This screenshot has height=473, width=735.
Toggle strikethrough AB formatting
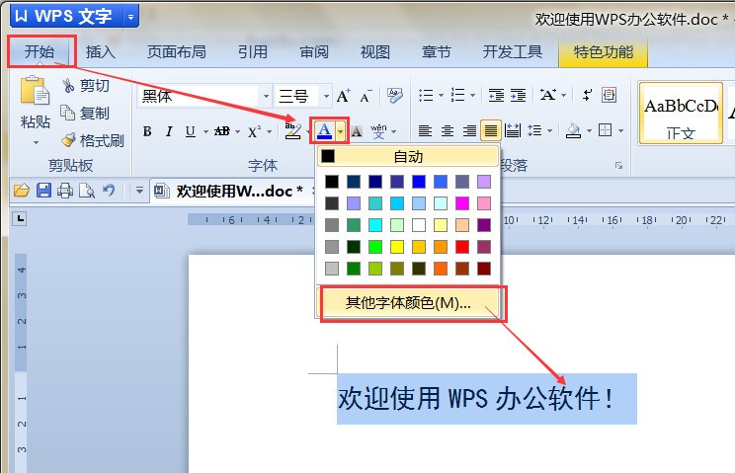coord(222,131)
